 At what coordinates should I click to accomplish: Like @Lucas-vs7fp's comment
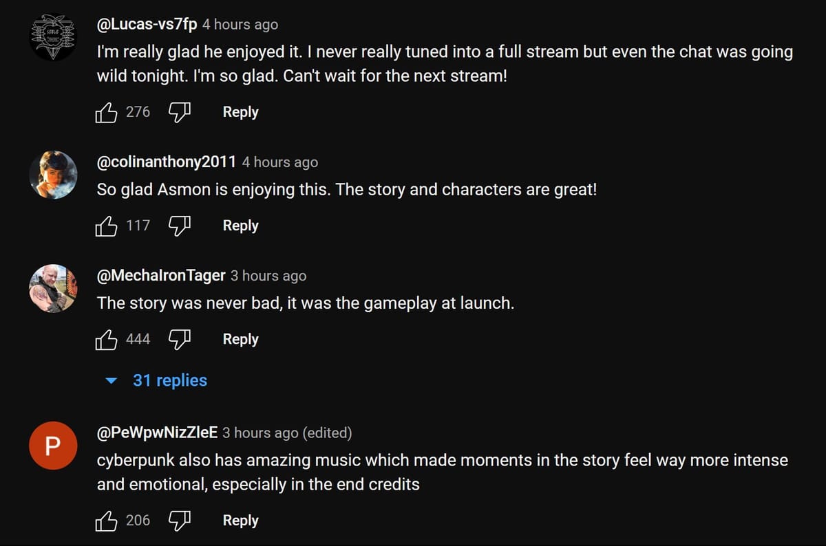coord(107,112)
